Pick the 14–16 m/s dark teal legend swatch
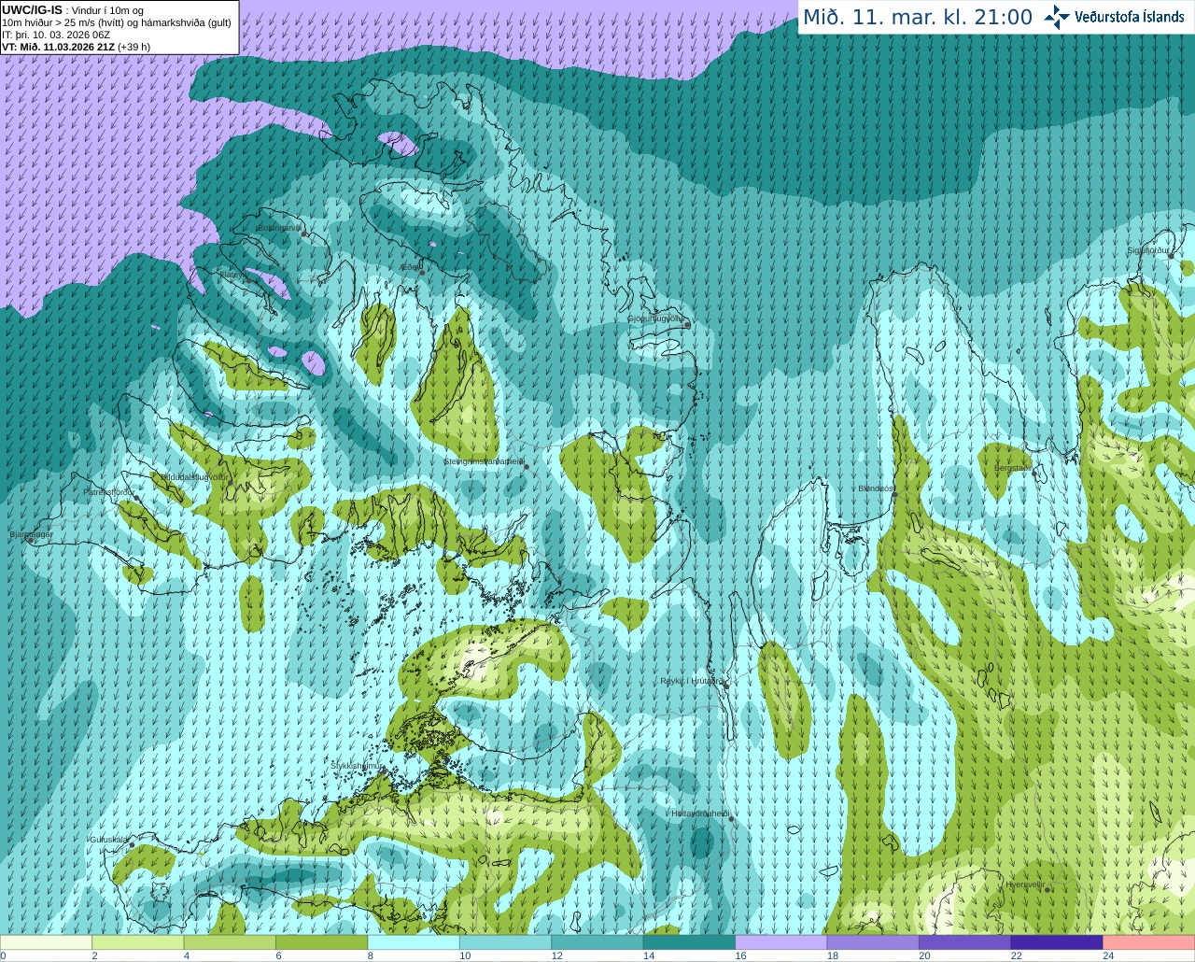Viewport: 1195px width, 962px height. click(689, 942)
